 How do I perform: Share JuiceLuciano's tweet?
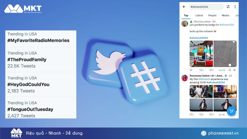(234, 70)
